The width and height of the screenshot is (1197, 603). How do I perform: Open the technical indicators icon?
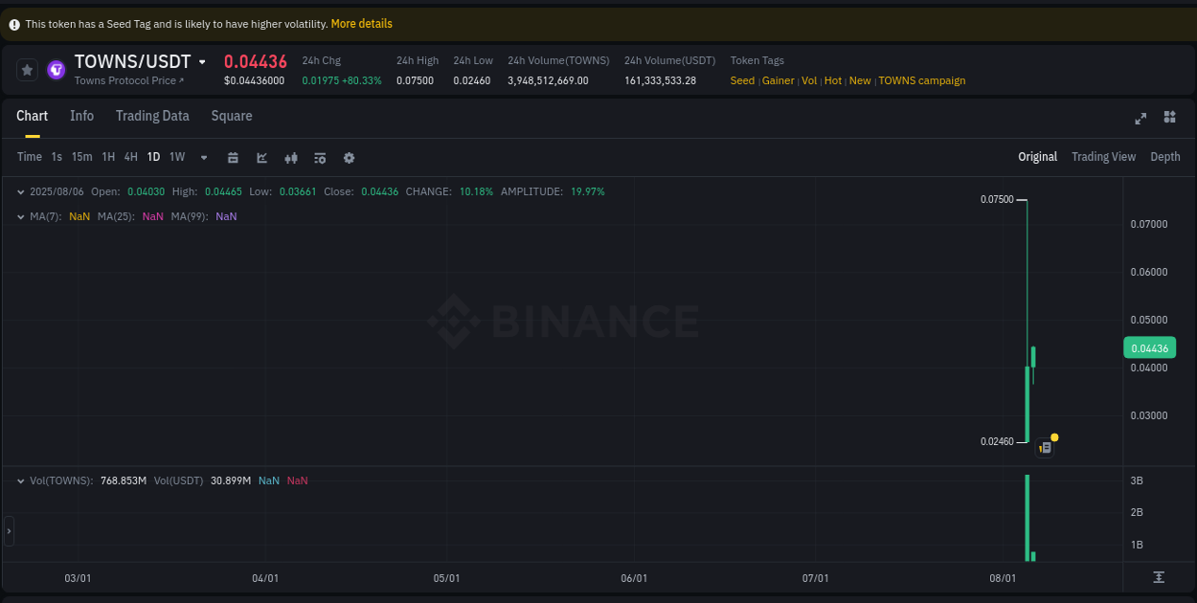click(x=320, y=157)
